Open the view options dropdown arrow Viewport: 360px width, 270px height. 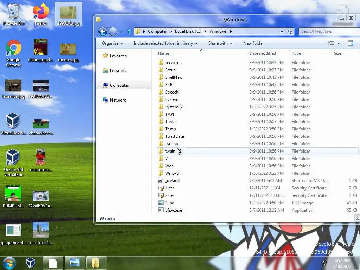(x=339, y=43)
